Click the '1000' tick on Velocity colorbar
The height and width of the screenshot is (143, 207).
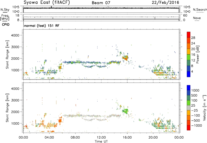[x=195, y=90]
